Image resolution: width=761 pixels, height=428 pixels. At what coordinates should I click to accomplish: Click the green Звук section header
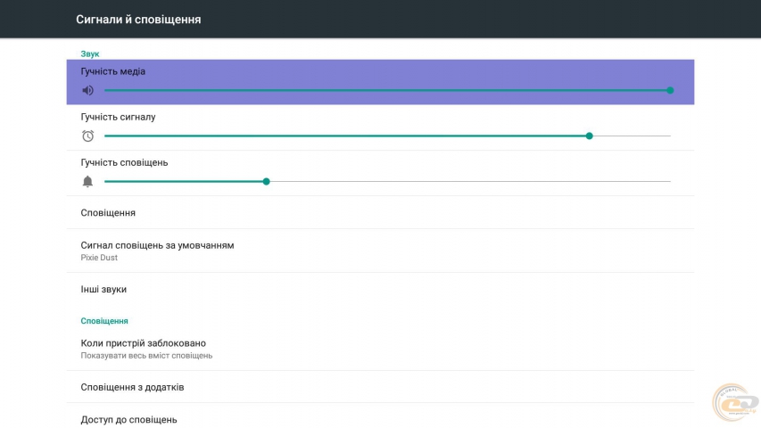point(90,53)
